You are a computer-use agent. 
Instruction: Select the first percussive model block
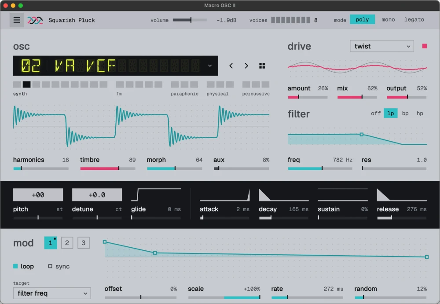click(x=246, y=84)
